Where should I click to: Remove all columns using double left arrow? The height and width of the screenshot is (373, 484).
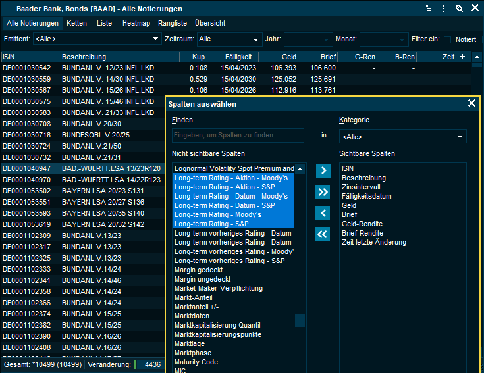tap(323, 234)
